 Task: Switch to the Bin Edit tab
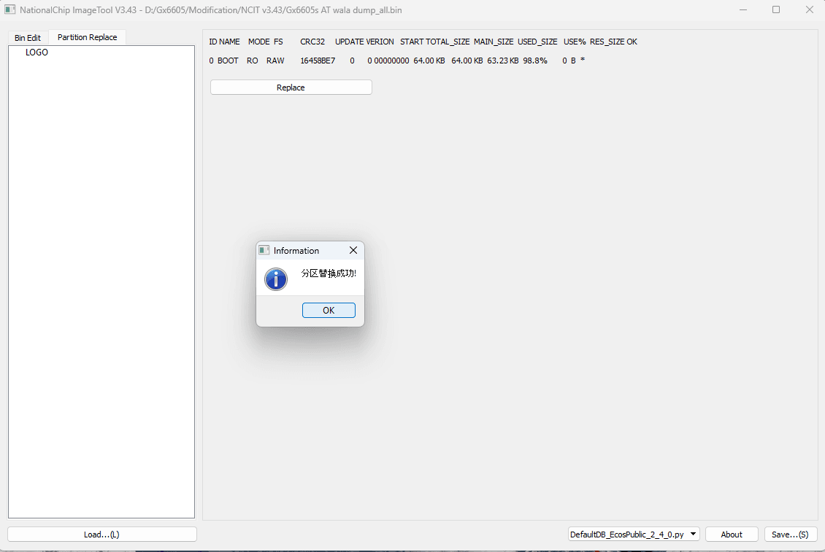27,37
